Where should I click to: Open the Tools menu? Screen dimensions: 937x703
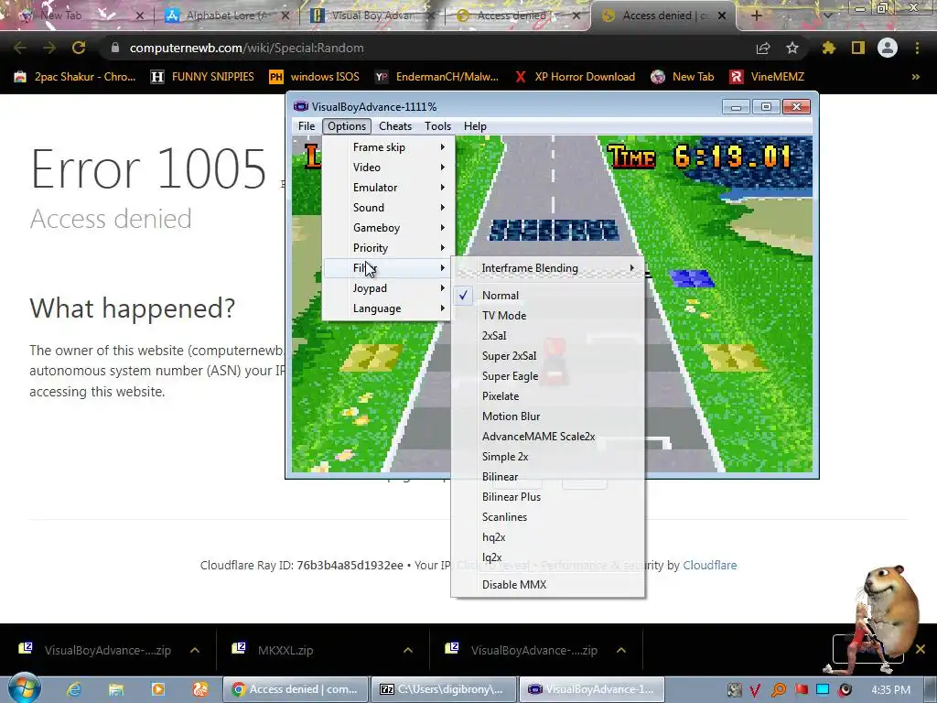point(437,126)
